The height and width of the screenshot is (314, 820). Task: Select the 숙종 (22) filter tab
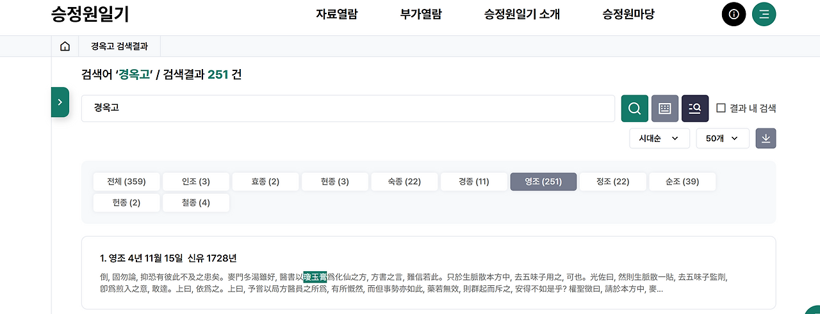(404, 182)
